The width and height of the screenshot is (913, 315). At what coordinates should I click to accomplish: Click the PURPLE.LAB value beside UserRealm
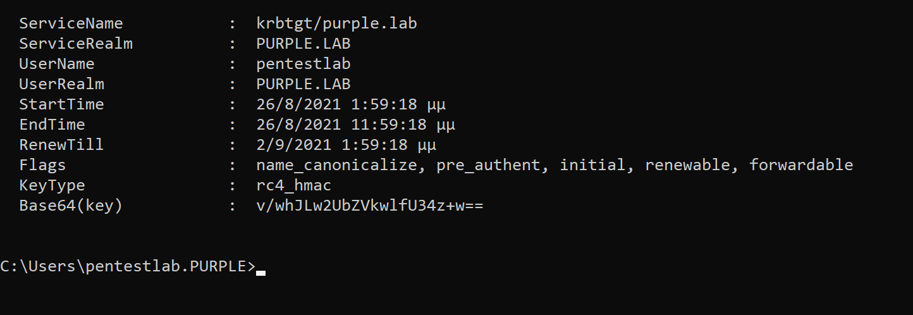[x=303, y=85]
